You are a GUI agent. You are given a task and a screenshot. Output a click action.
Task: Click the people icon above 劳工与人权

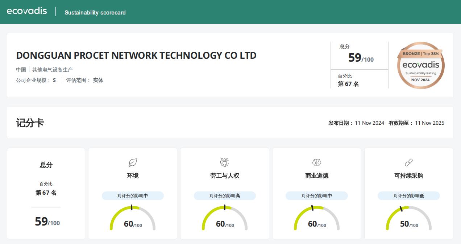point(225,162)
